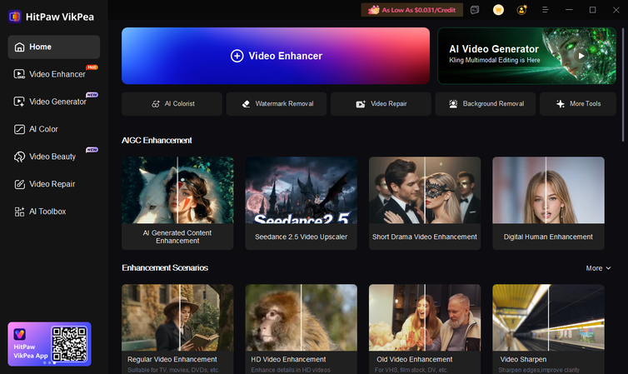The image size is (628, 374).
Task: Select Old Video Enhancement card
Action: pyautogui.click(x=425, y=329)
